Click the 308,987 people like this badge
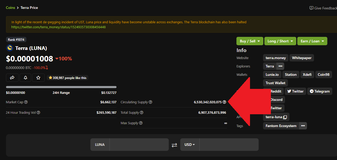Screen dimensions: 337x160 (x=67, y=78)
